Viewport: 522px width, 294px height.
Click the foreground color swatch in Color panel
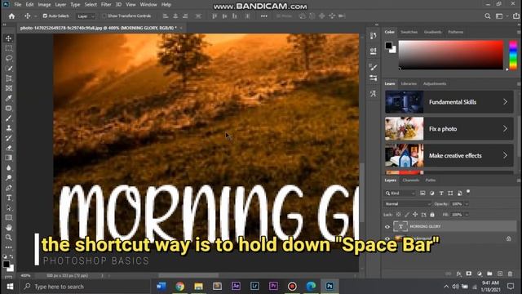coord(388,46)
